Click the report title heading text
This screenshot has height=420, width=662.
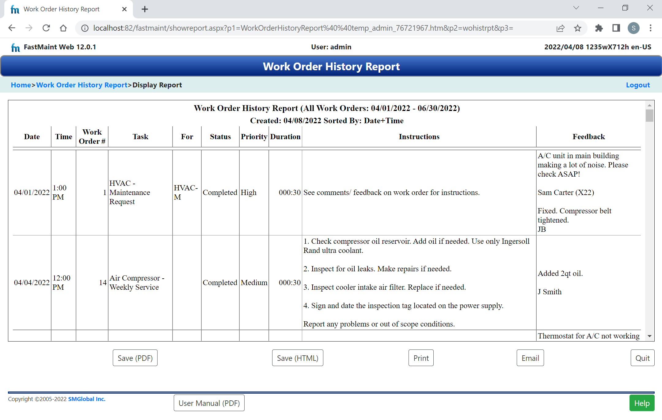point(327,108)
